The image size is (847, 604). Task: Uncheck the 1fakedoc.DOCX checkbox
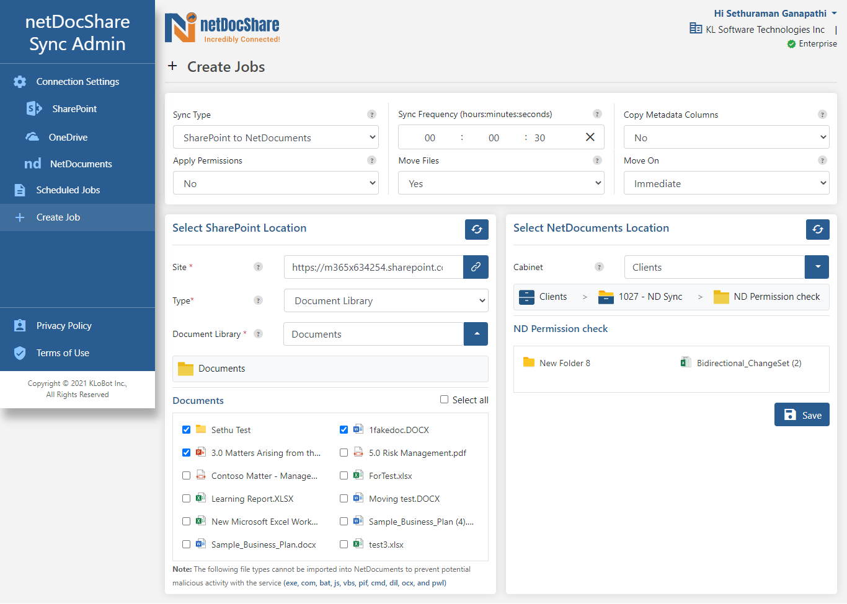[x=344, y=430]
